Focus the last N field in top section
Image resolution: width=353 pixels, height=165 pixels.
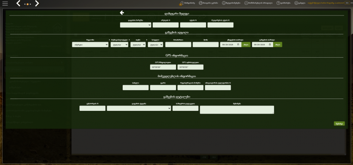pyautogui.click(x=220, y=25)
